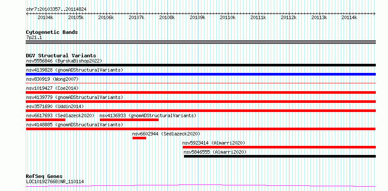Open the nsv1019427 Coe2014 red bar
Image resolution: width=388 pixels, height=191 pixels.
point(201,92)
